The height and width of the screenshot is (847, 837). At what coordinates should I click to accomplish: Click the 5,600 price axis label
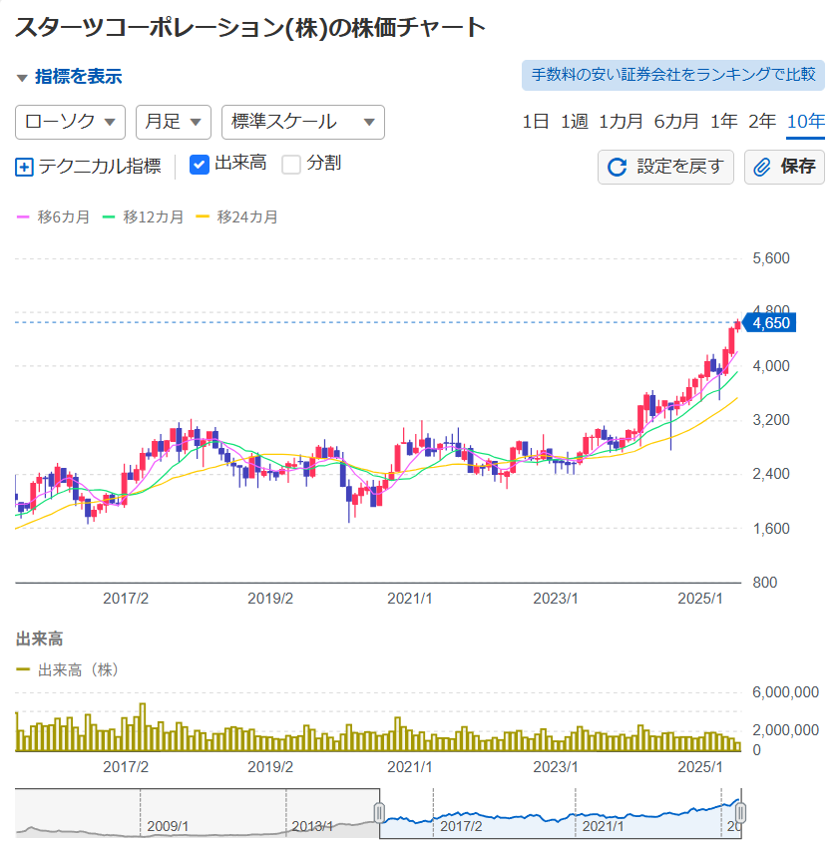click(771, 258)
